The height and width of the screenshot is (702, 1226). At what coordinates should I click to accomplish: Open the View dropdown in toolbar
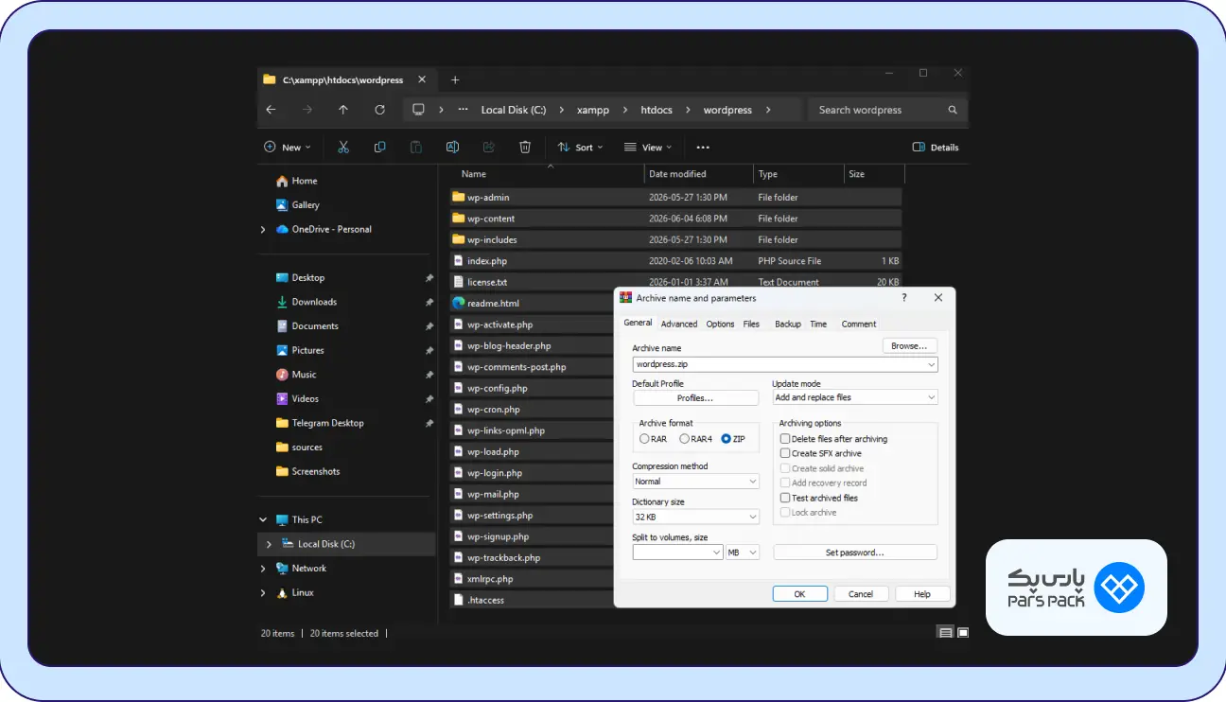[x=648, y=147]
